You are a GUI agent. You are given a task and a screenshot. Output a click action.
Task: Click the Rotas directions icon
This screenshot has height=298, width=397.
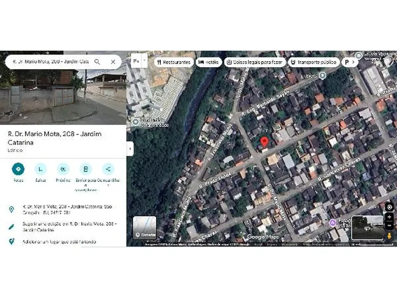[x=18, y=169]
